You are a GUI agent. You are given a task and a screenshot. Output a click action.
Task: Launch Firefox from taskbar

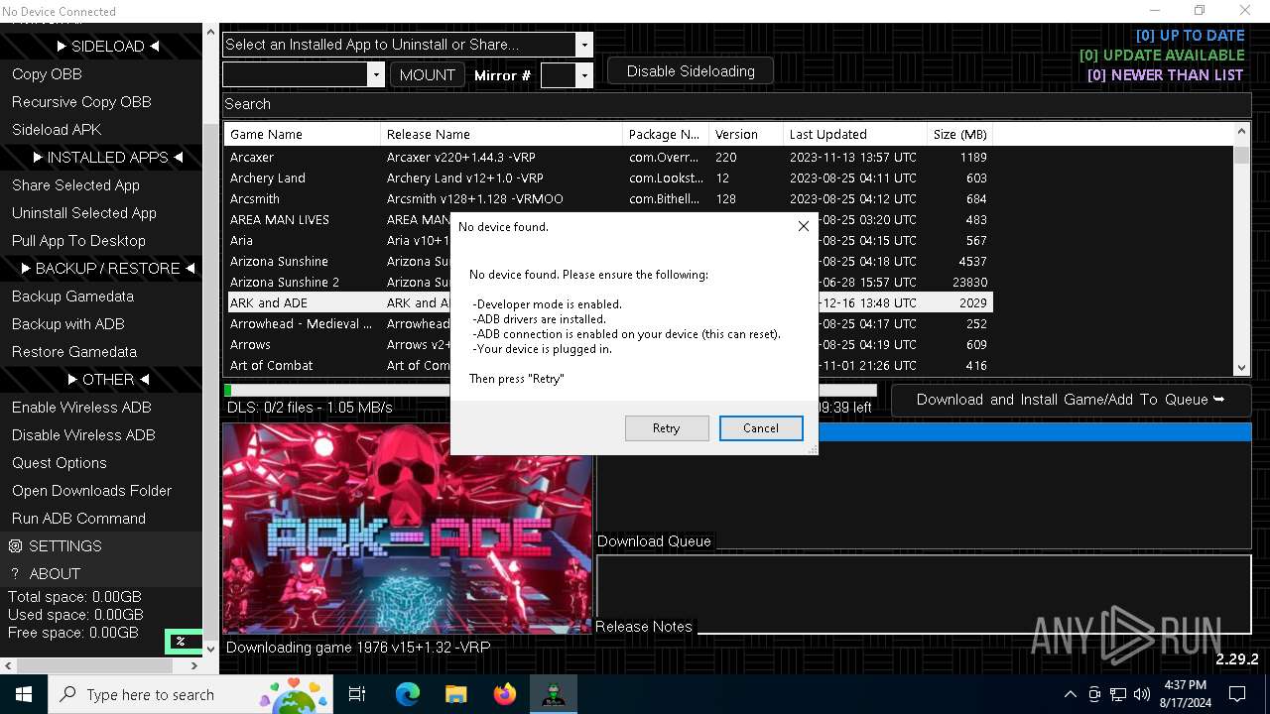(504, 694)
